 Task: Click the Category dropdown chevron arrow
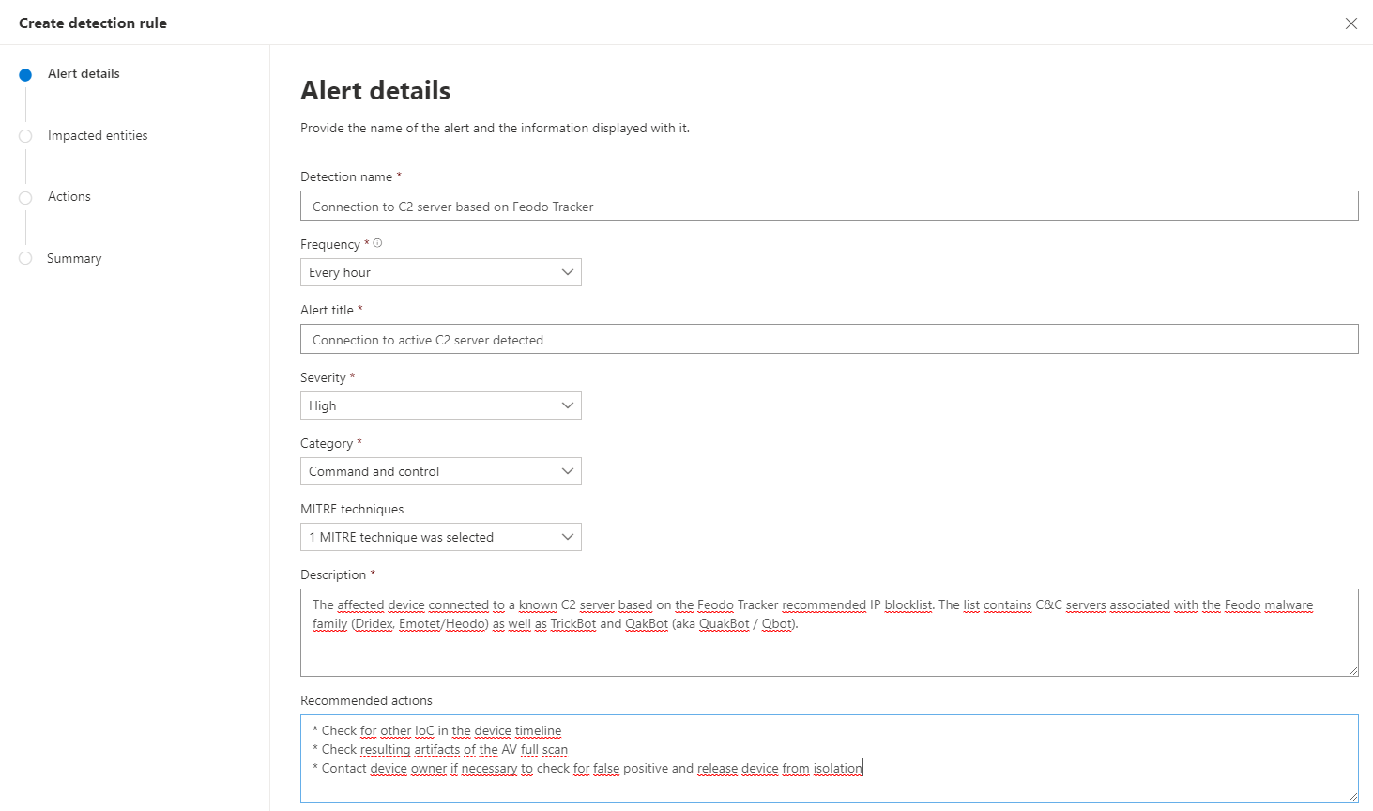click(567, 471)
